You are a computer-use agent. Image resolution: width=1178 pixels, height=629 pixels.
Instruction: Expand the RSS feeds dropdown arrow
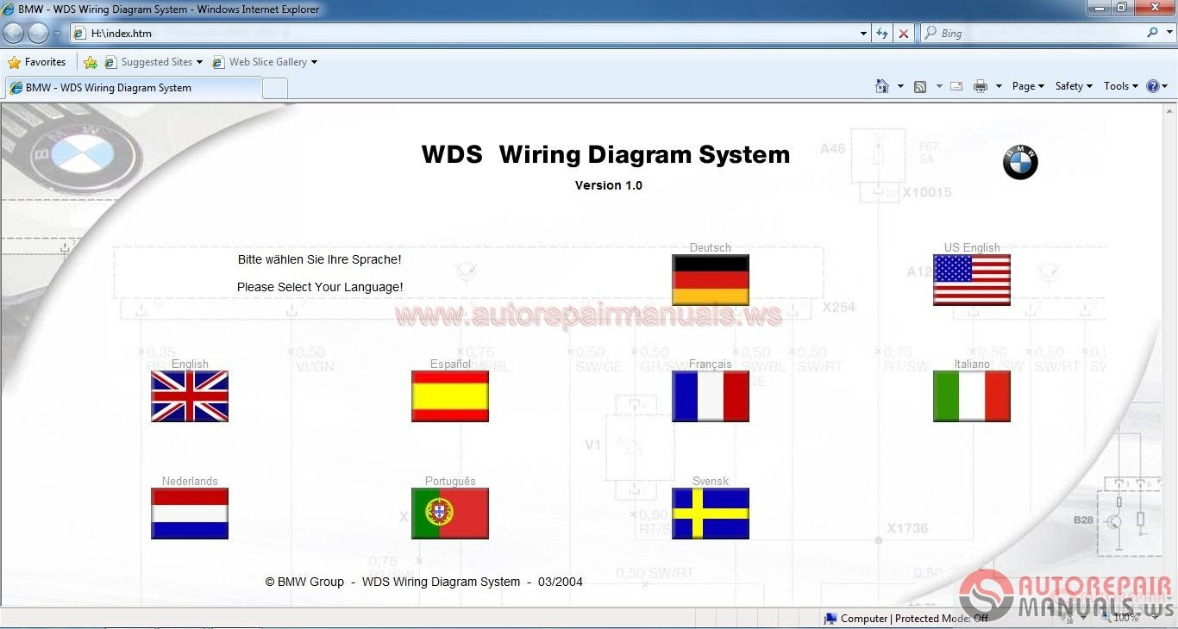click(x=938, y=86)
